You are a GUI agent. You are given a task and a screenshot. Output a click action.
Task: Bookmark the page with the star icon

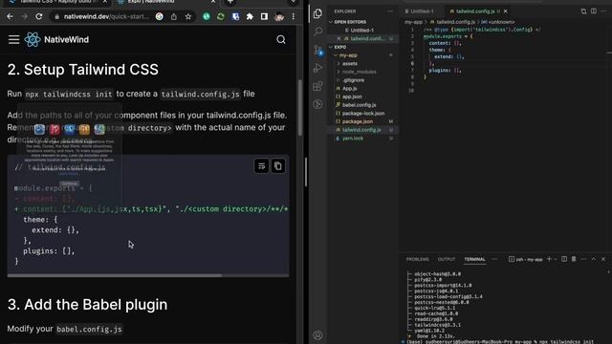click(188, 16)
